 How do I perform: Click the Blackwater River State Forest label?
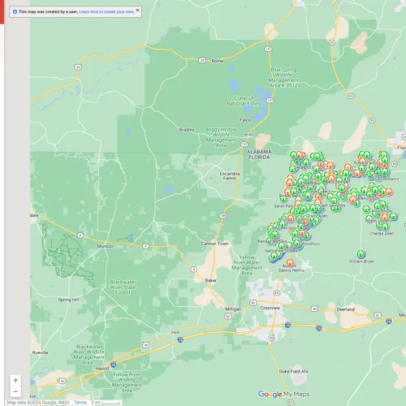point(123,287)
